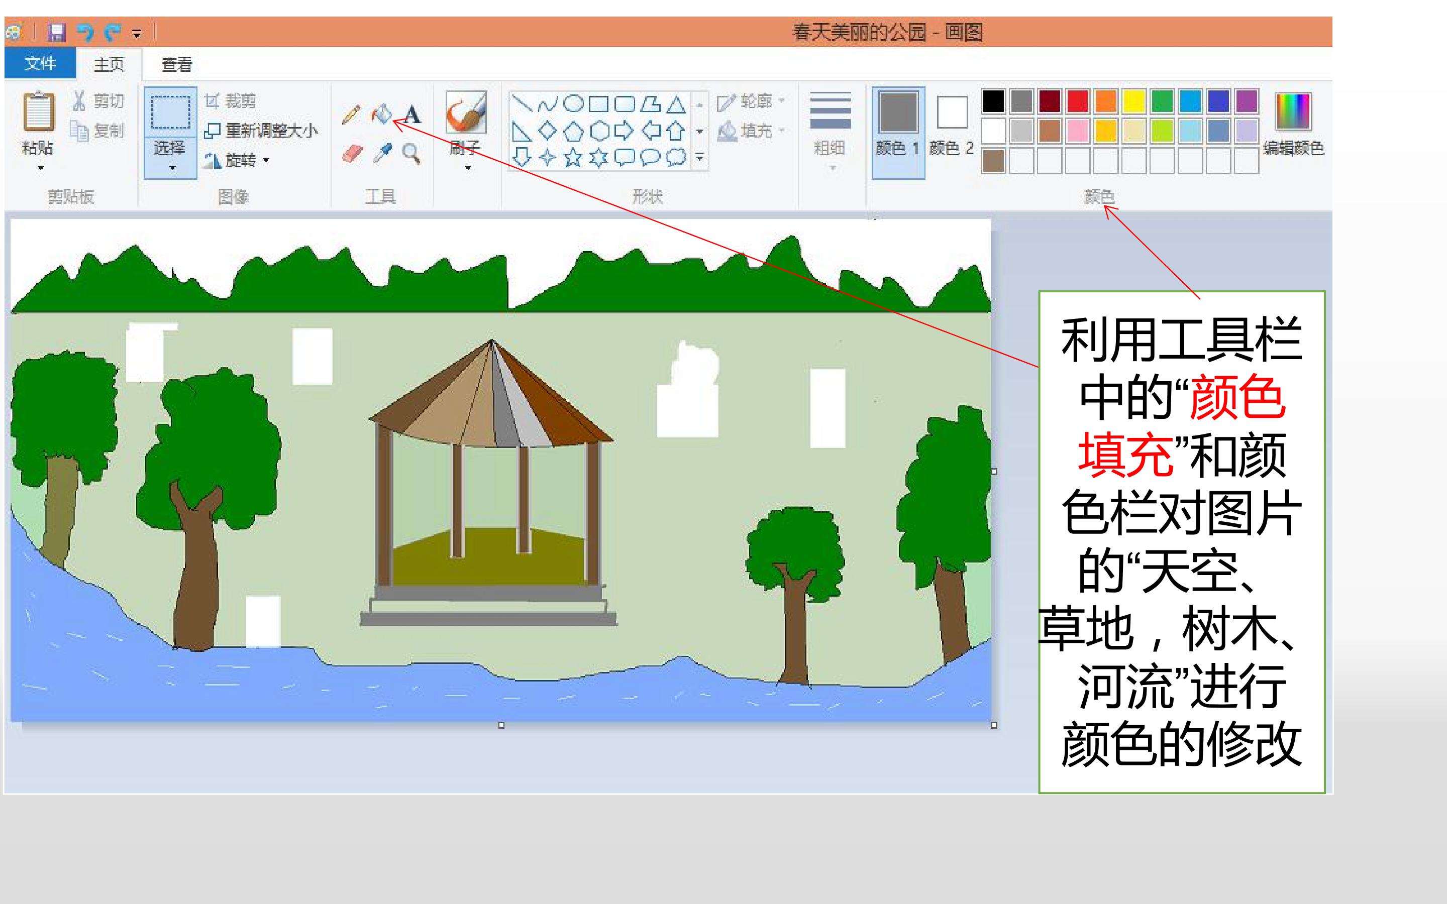This screenshot has height=904, width=1447.
Task: Save the drawing with the Save icon
Action: point(57,32)
